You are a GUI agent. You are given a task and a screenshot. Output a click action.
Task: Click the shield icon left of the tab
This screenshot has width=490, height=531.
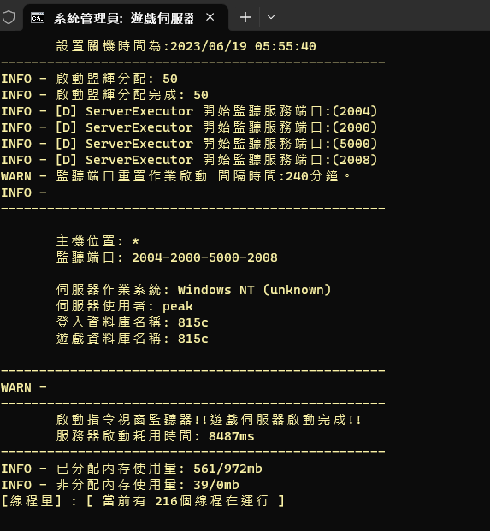click(9, 17)
